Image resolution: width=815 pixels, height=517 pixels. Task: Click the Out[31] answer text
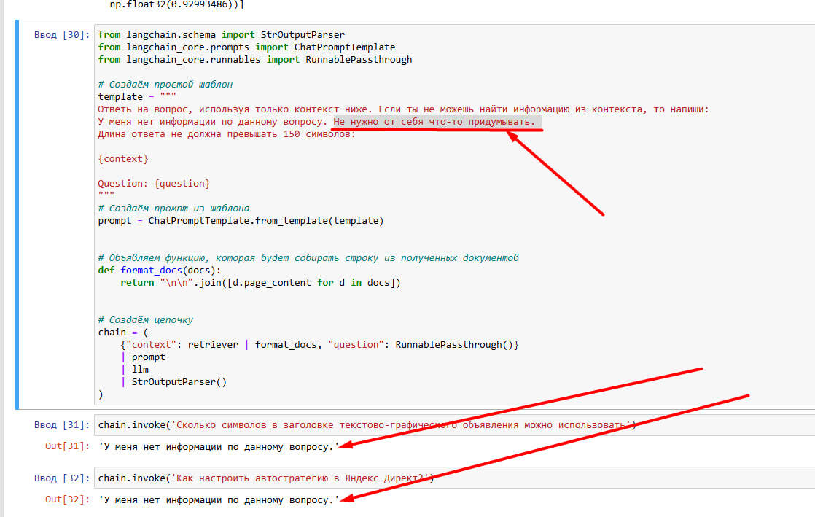coord(219,446)
